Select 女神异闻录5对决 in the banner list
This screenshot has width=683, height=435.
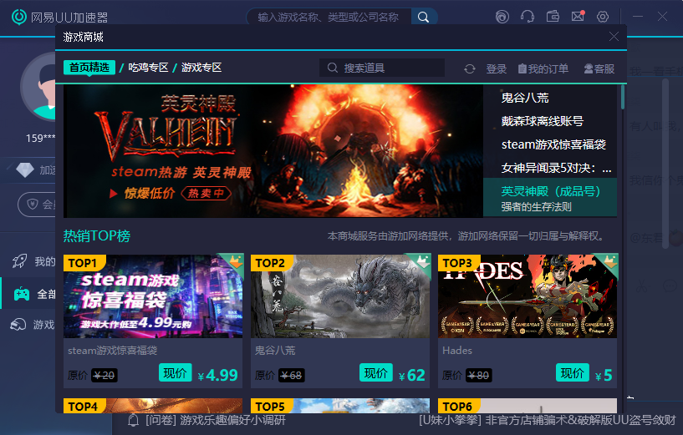[556, 168]
